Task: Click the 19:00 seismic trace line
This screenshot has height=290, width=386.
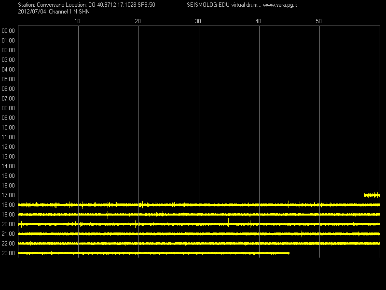Action: pos(199,215)
